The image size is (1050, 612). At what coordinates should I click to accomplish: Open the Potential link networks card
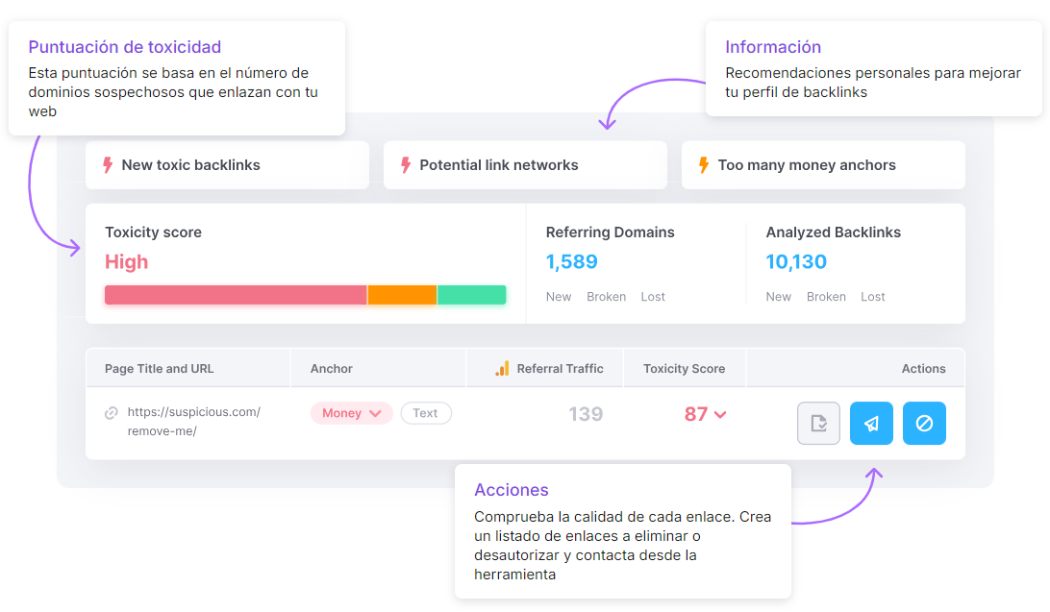point(525,165)
